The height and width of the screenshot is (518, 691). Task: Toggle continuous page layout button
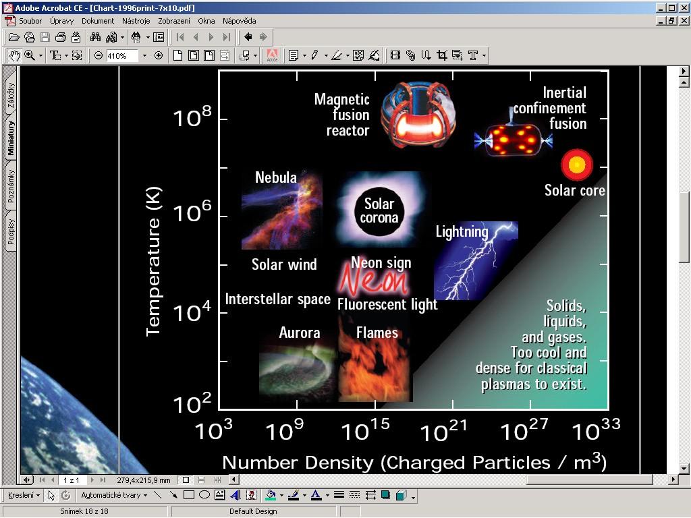[x=201, y=480]
